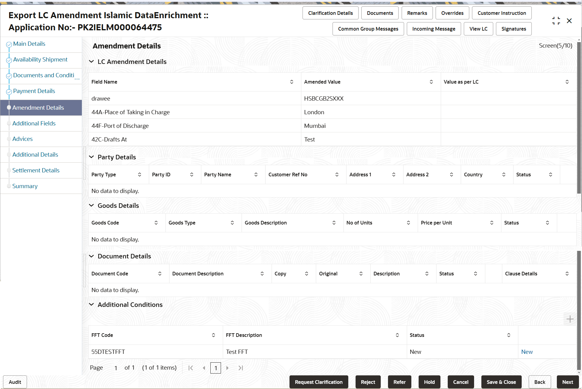Collapse the Document Details section
Screen dimensions: 582x389
point(92,256)
